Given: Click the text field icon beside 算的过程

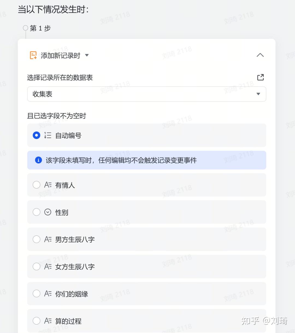Looking at the screenshot, I should [48, 321].
